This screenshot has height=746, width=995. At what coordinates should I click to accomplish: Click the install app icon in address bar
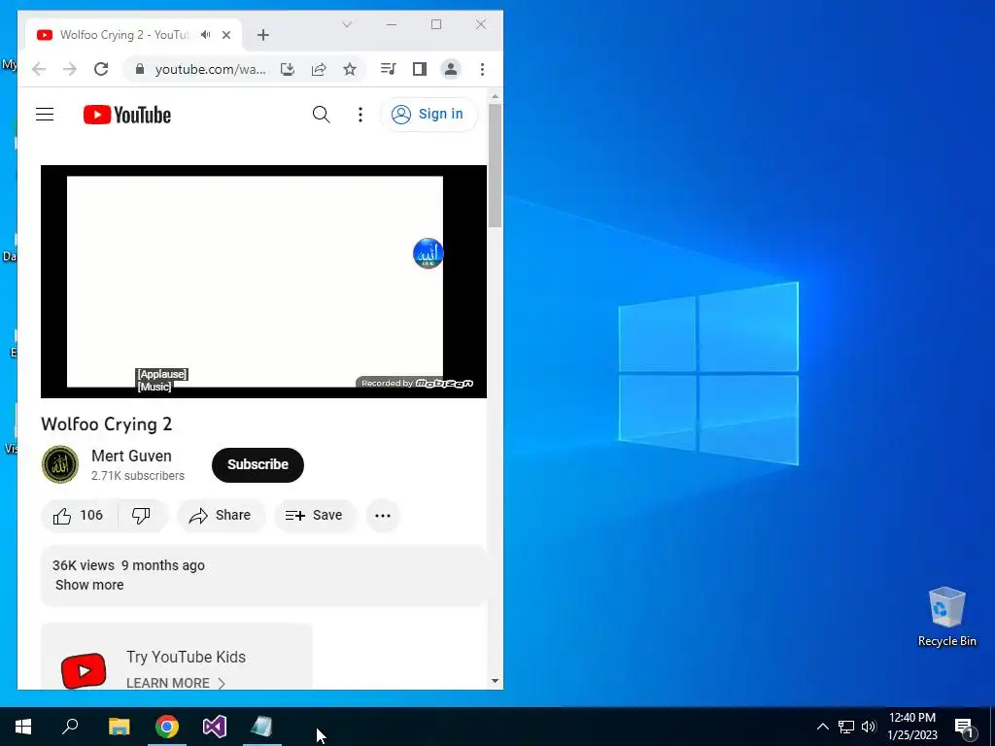(x=288, y=69)
